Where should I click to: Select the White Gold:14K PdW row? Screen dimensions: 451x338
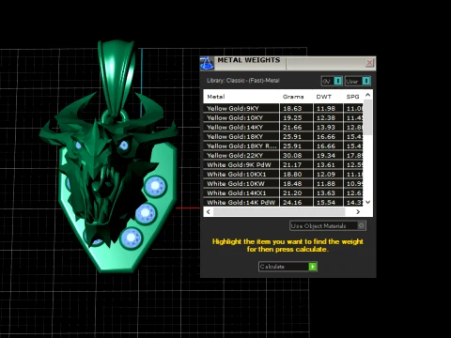coord(284,202)
